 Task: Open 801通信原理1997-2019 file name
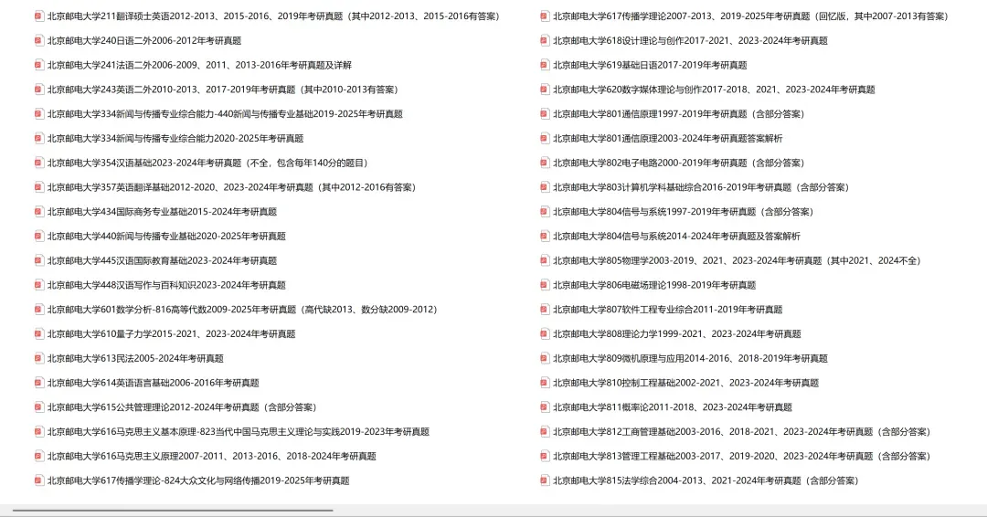pyautogui.click(x=678, y=114)
